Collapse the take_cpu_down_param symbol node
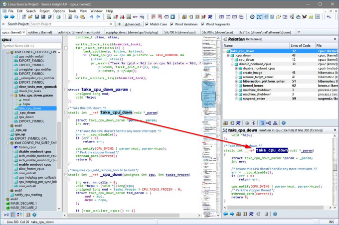Screen dimensions: 339x225 pyautogui.click(x=11, y=96)
